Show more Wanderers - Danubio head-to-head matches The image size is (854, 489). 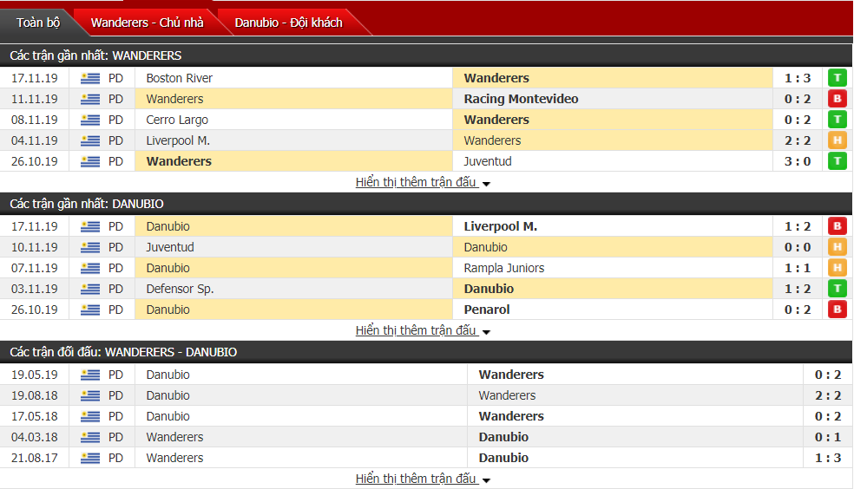point(423,479)
